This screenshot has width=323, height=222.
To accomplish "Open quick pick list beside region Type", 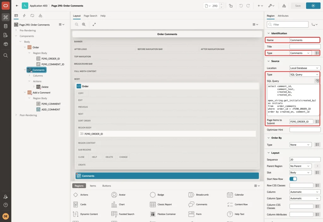I will pos(317,53).
